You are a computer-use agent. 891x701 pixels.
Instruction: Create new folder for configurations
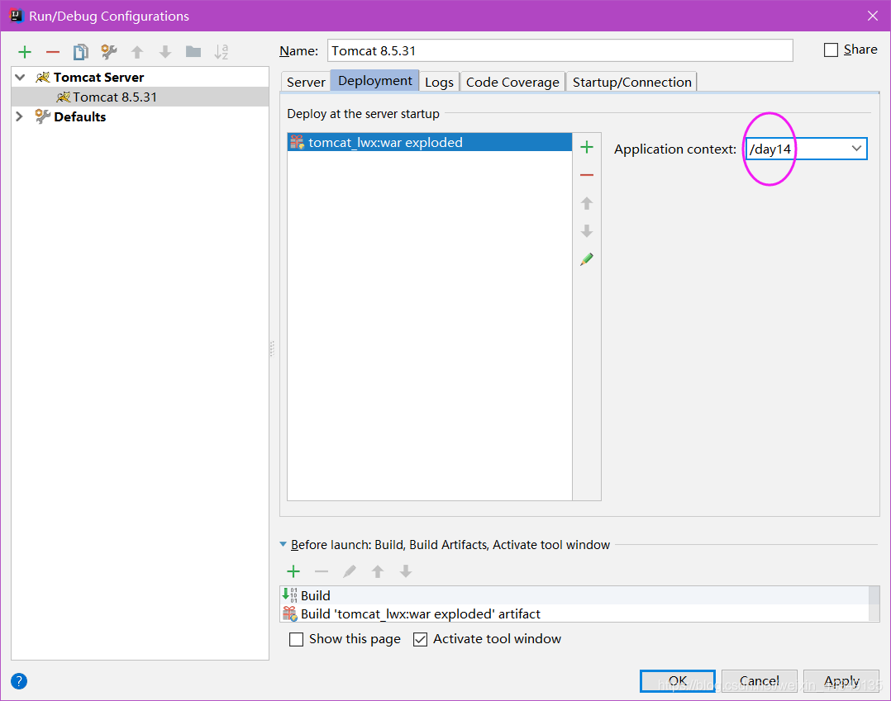tap(193, 52)
